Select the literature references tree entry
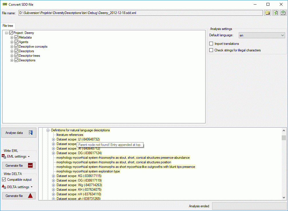This screenshot has width=288, height=211. 70,135
